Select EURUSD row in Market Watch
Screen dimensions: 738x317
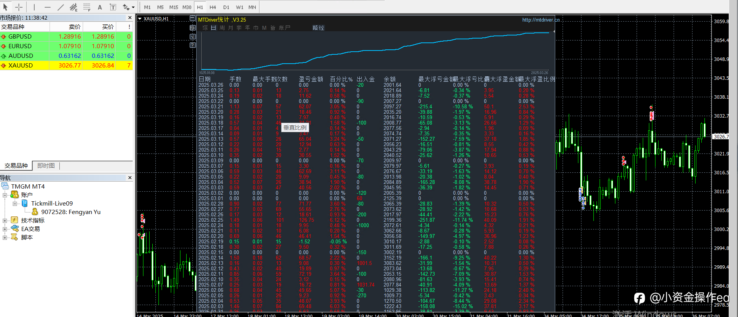click(66, 46)
